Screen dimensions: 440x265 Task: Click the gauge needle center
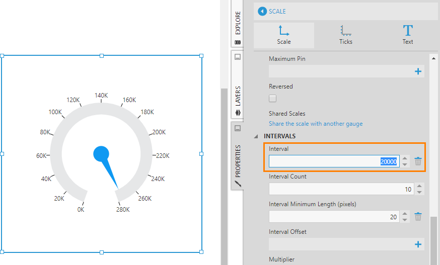[101, 153]
